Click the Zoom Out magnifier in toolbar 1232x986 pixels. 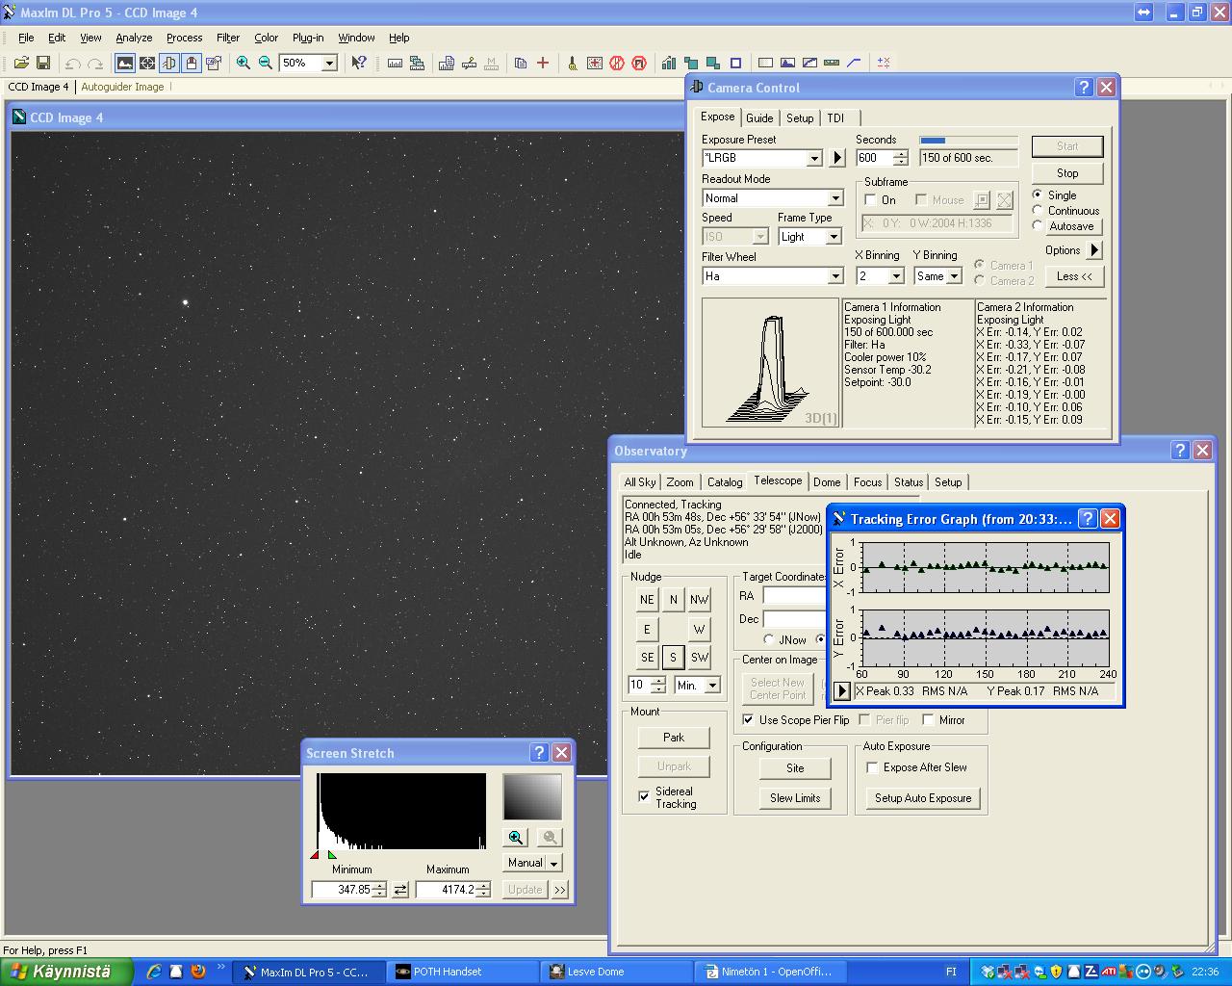point(266,63)
